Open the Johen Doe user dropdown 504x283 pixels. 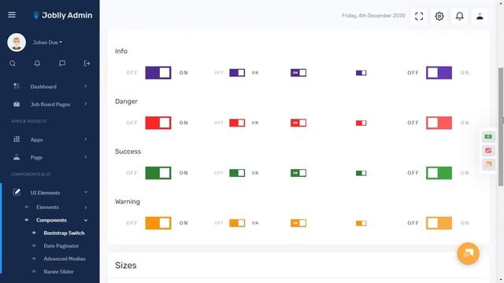(x=47, y=42)
